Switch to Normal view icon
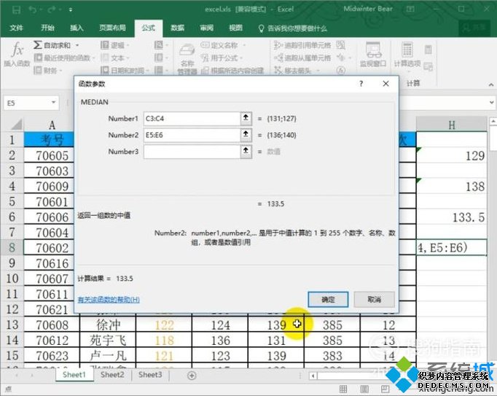497x396 pixels. (x=343, y=389)
